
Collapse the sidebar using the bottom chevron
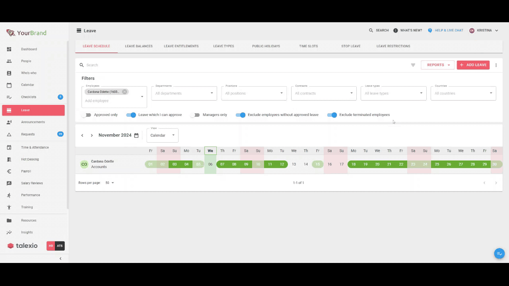60,259
